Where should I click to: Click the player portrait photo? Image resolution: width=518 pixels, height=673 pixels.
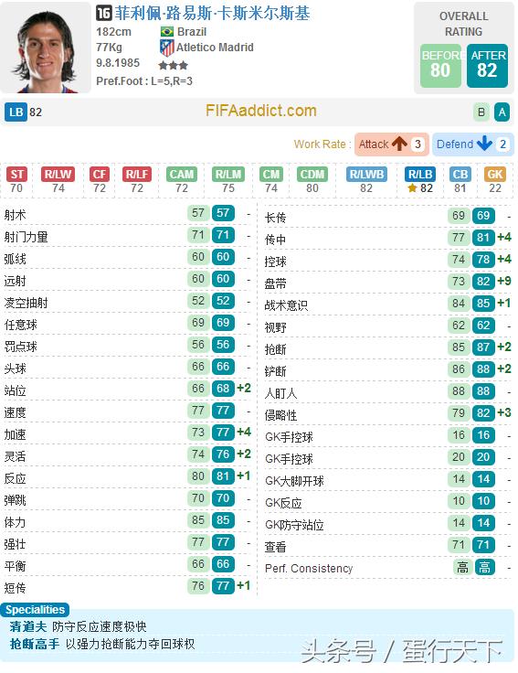46,48
